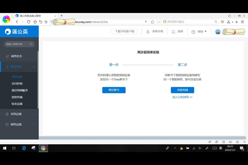Click the scissors screenshot tool icon
Image resolution: width=248 pixels, height=165 pixels.
[x=228, y=22]
